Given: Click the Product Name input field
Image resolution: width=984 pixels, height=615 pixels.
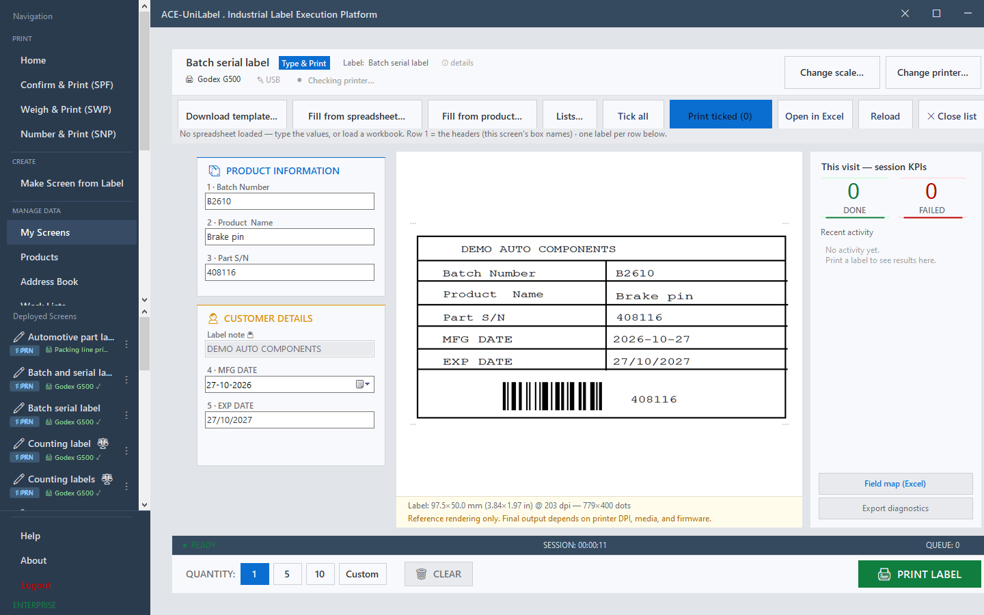Looking at the screenshot, I should 290,236.
